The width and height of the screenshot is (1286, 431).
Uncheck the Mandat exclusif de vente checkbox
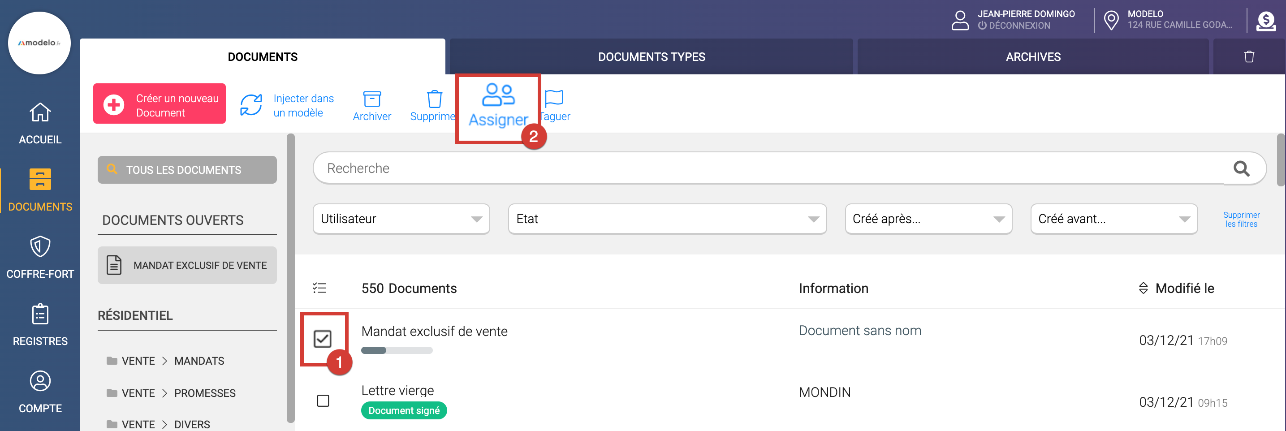click(x=323, y=339)
